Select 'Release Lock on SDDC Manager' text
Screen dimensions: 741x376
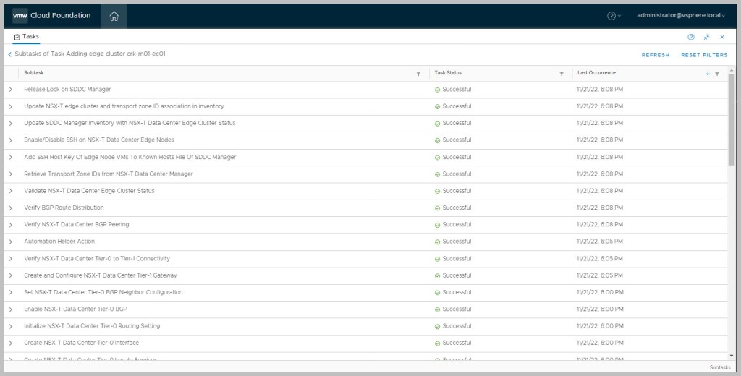[x=67, y=89]
